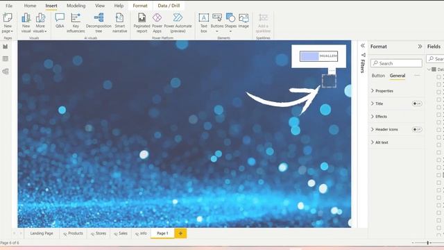Collapse Filters pane with double chevron
The image size is (444, 250).
pyautogui.click(x=363, y=46)
